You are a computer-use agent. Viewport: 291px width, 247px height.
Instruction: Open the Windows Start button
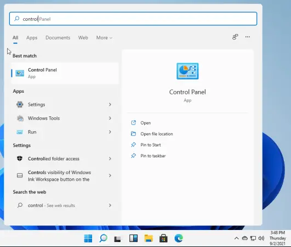tap(88, 238)
